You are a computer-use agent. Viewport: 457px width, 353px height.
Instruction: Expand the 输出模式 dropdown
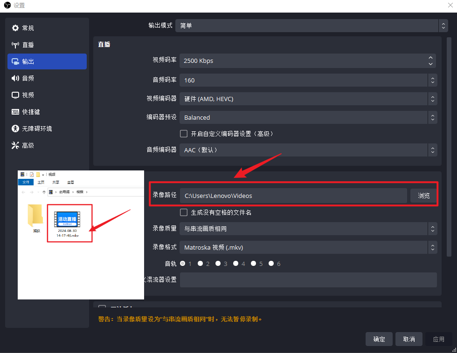(309, 26)
